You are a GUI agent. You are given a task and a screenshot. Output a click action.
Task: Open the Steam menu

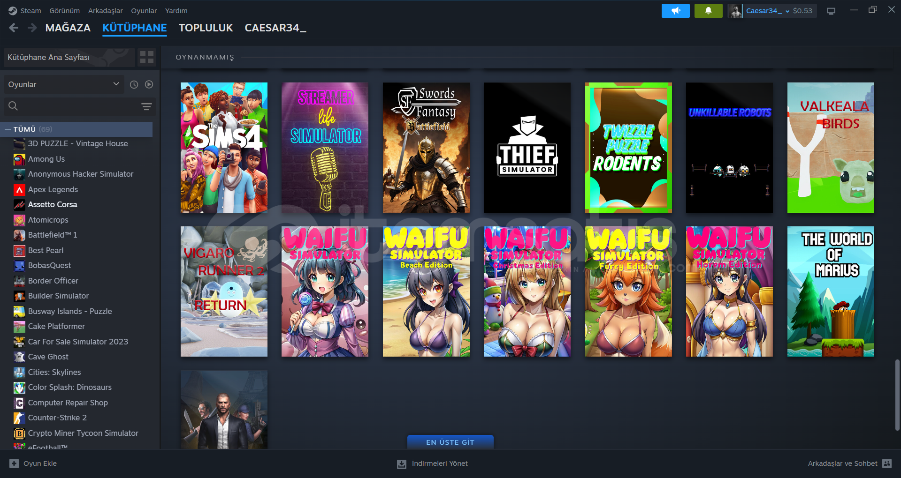31,11
